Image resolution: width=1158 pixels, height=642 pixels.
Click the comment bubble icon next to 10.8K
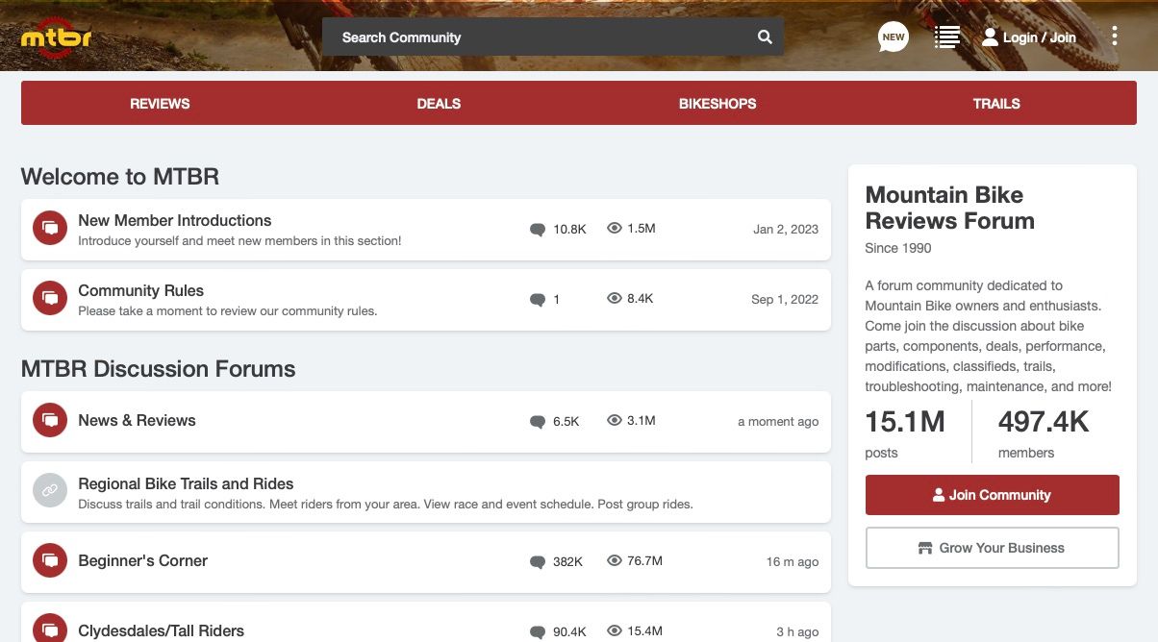(538, 230)
